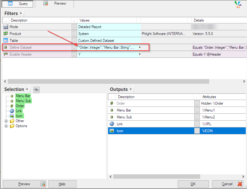This screenshot has height=189, width=247.
Task: Click the dot button beside Detailed Report
Action: [74, 27]
